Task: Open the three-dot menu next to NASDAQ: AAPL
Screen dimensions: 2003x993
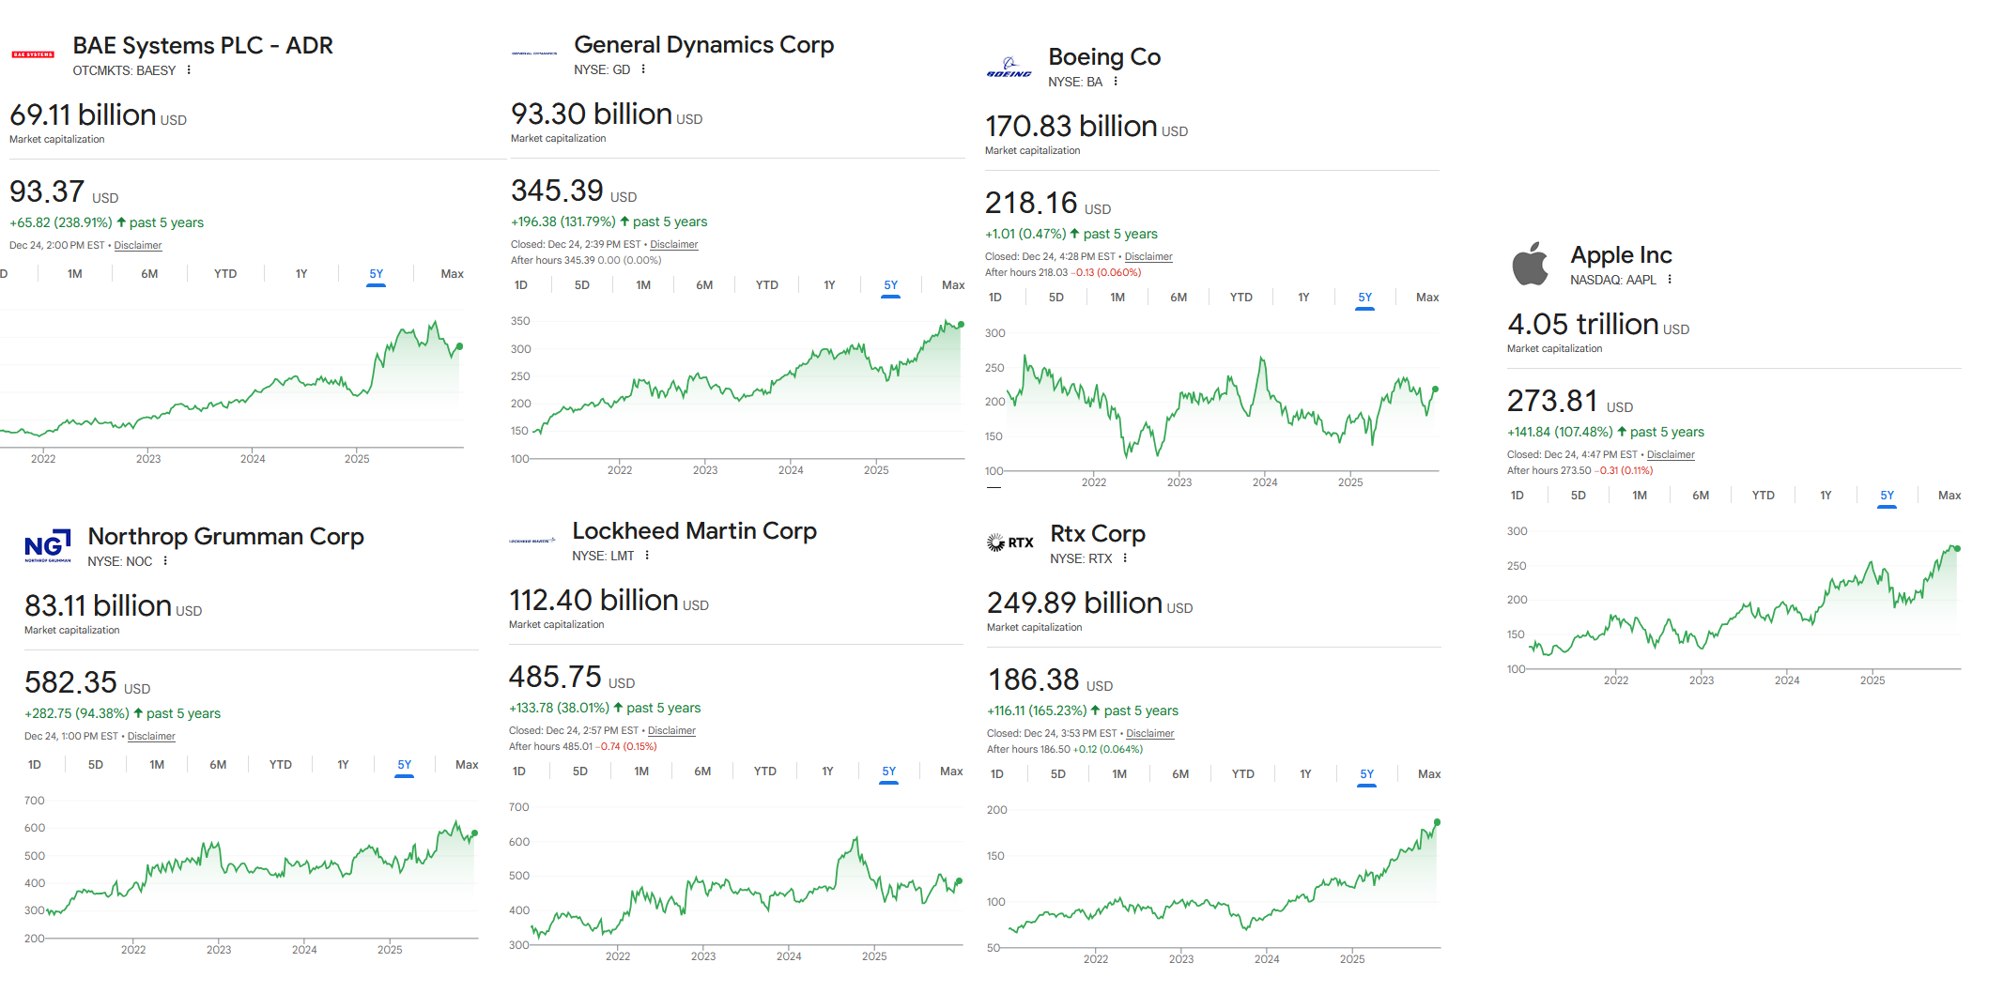Action: tap(1670, 280)
